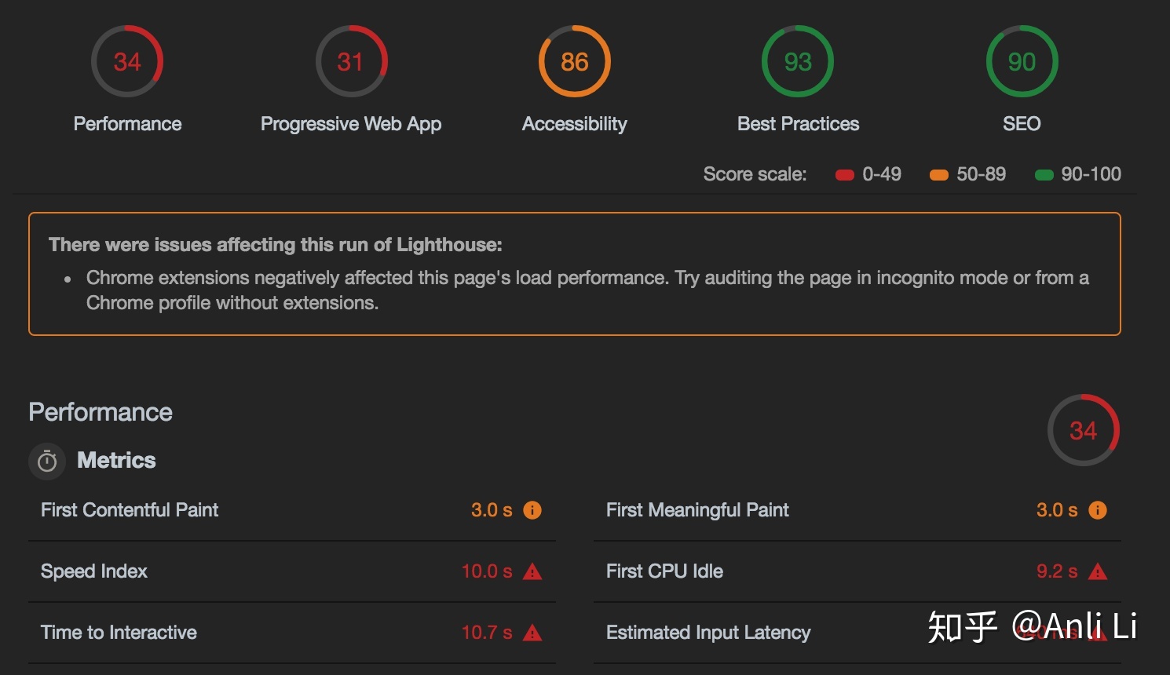1170x675 pixels.
Task: Click the orange 50-89 score scale swatch
Action: (x=939, y=175)
